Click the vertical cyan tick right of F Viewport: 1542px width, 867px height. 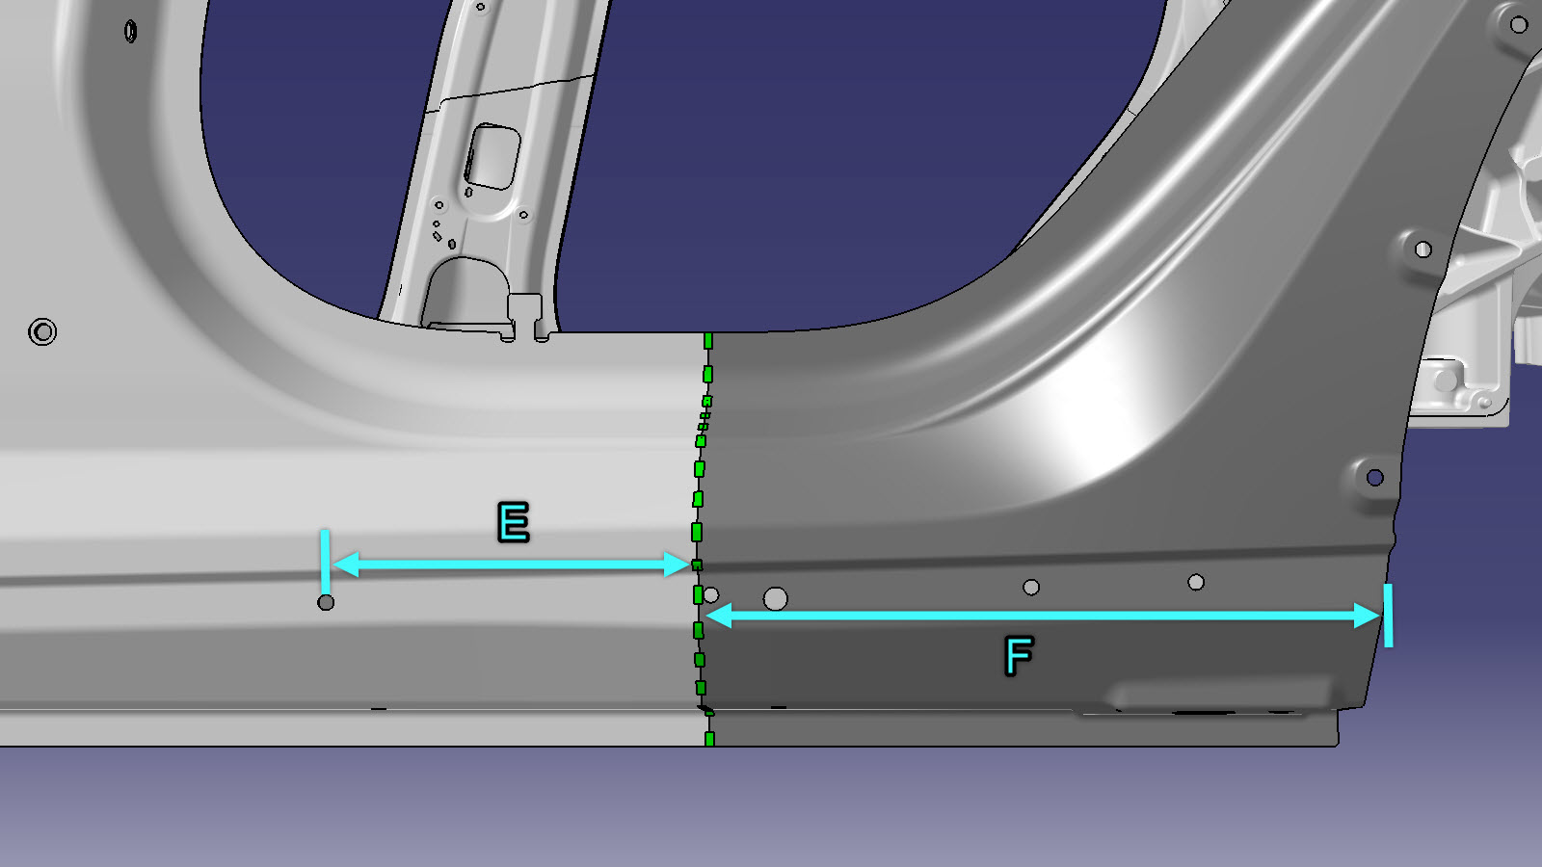(1388, 616)
